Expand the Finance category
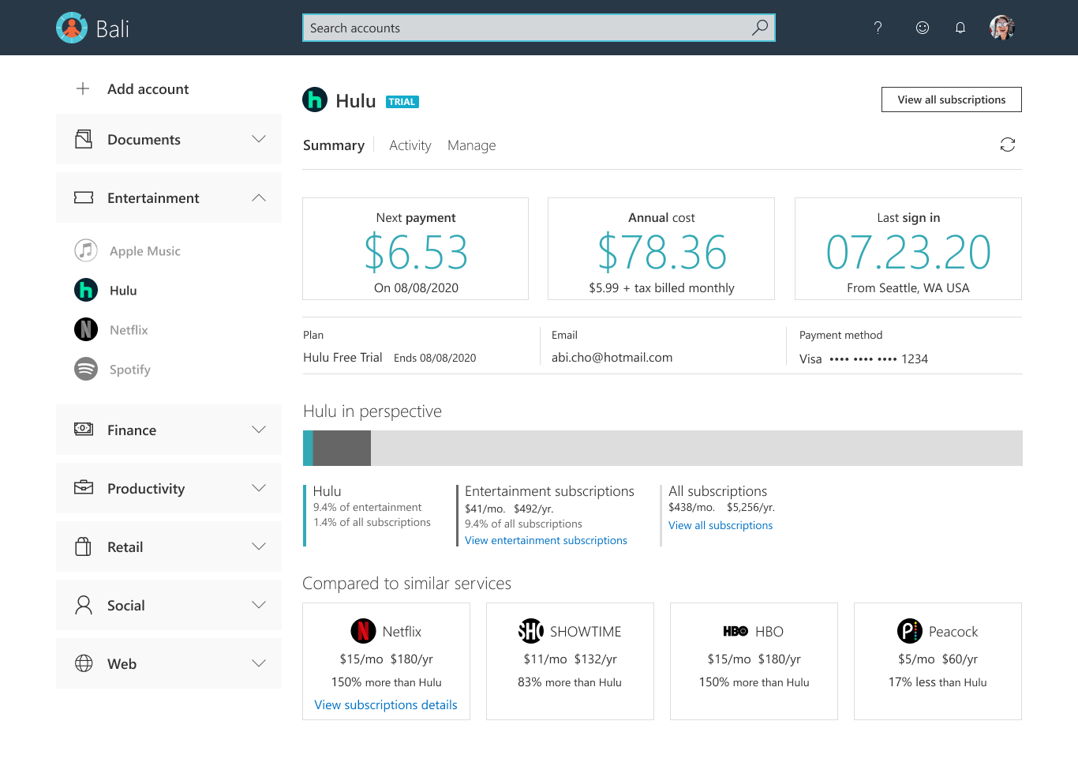 [x=169, y=430]
